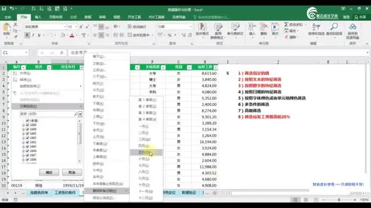The height and width of the screenshot is (208, 371).
Task: Click the zoom slider in status bar
Action: 339,200
